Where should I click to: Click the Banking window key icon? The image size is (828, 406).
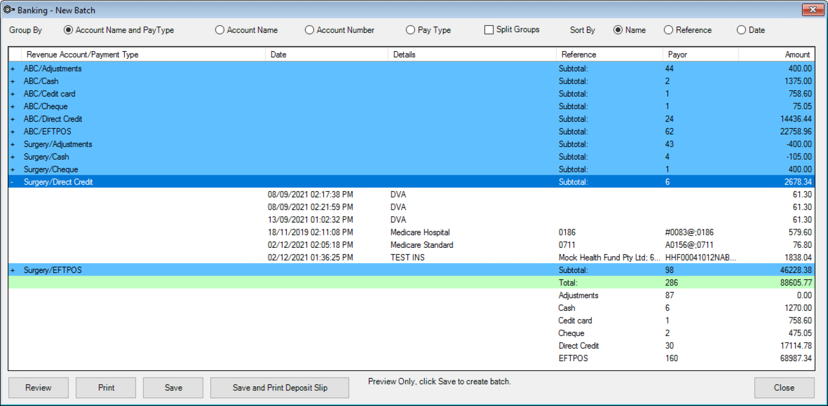coord(9,10)
